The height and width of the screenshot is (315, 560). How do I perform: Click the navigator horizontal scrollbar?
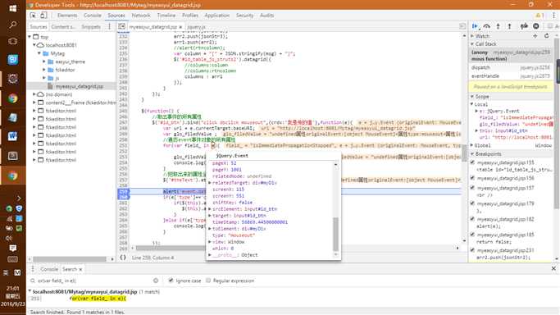click(70, 259)
